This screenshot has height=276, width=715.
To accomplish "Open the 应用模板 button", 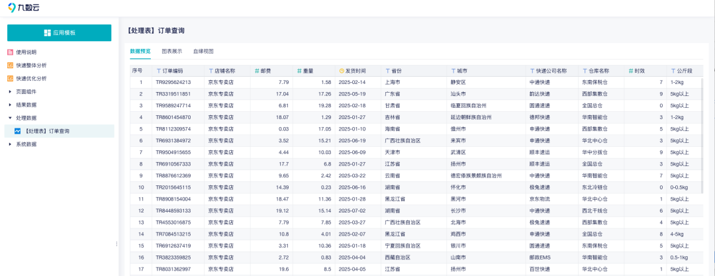I will (60, 33).
